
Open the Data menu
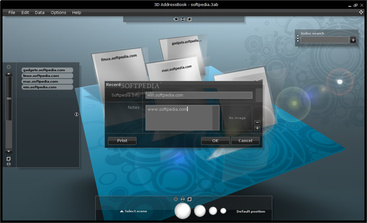point(40,12)
